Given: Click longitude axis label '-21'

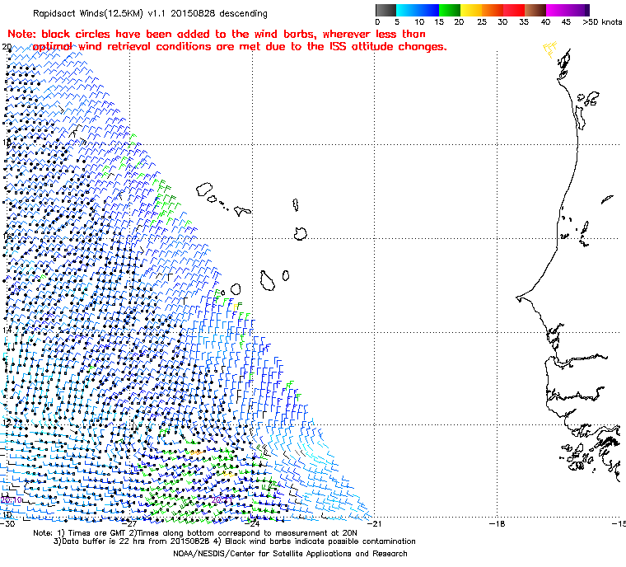Looking at the screenshot, I should (x=374, y=523).
